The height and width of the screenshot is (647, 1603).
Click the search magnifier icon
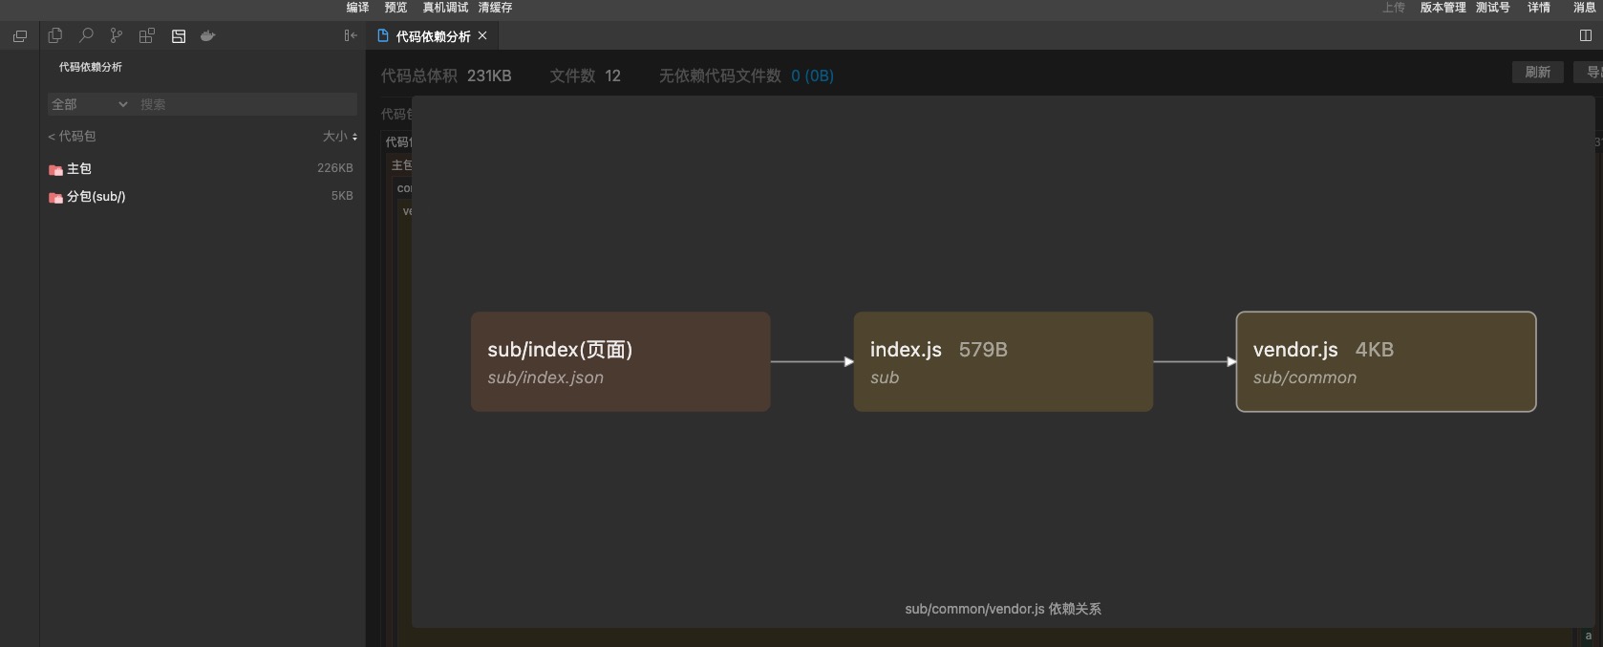click(86, 35)
